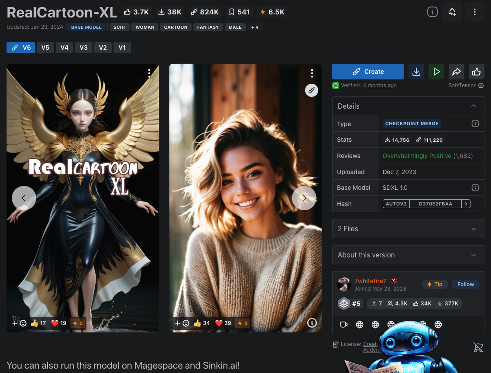Image resolution: width=491 pixels, height=373 pixels.
Task: Select the SCIFI tag
Action: click(x=120, y=27)
